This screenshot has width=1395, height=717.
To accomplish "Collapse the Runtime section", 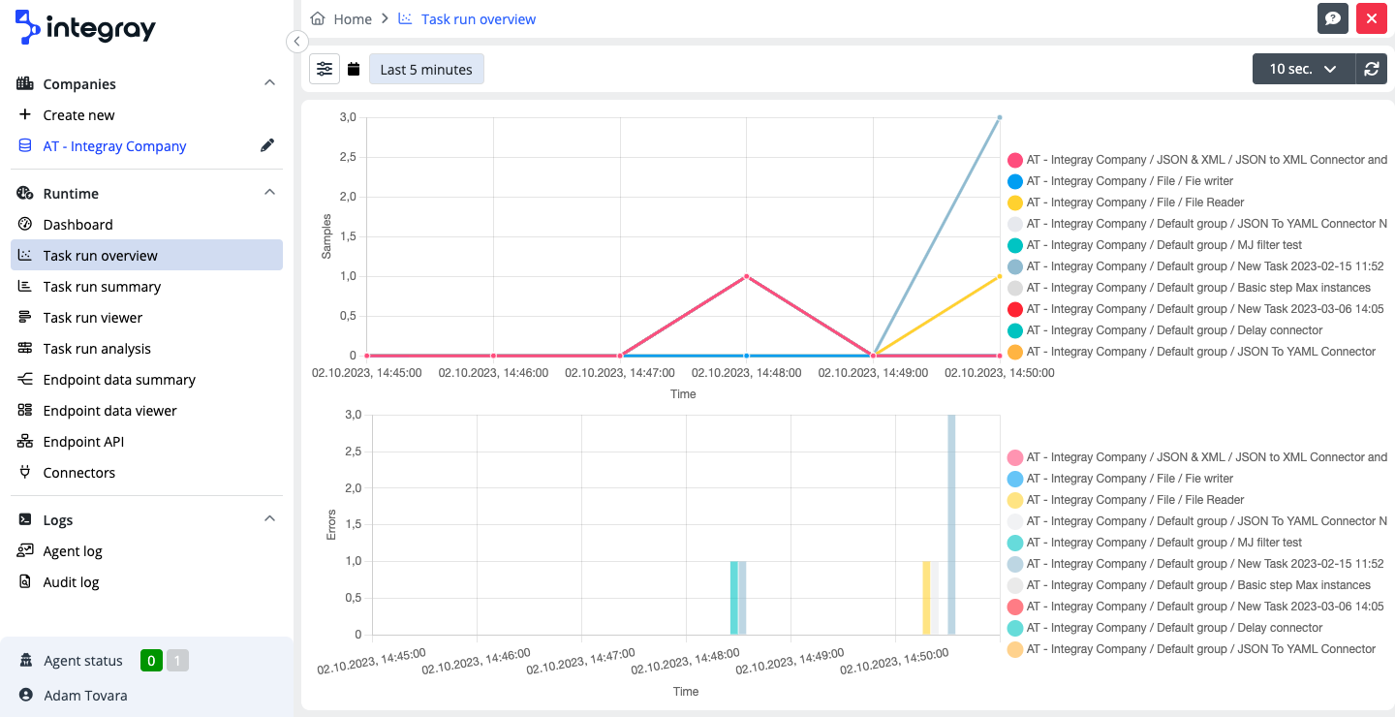I will pos(269,193).
